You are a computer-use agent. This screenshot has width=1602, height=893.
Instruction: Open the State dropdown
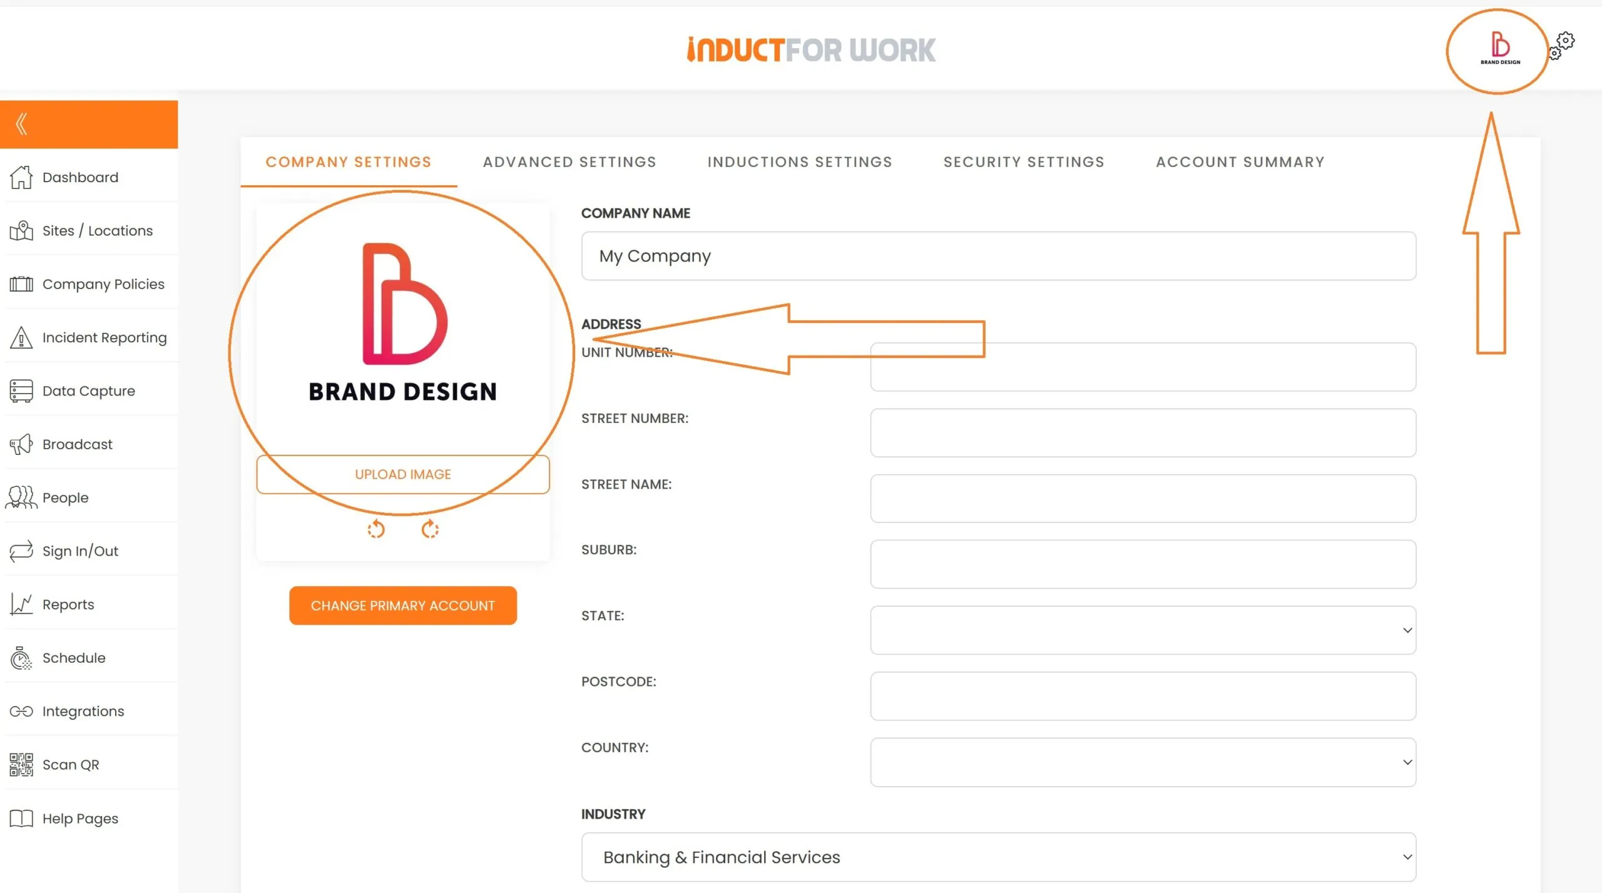[x=1143, y=630]
